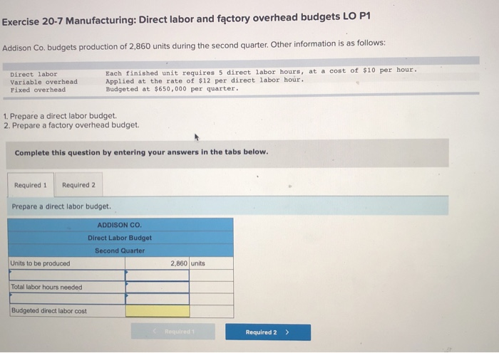
Task: Select the value input beside the first blank row label
Action: (x=158, y=275)
